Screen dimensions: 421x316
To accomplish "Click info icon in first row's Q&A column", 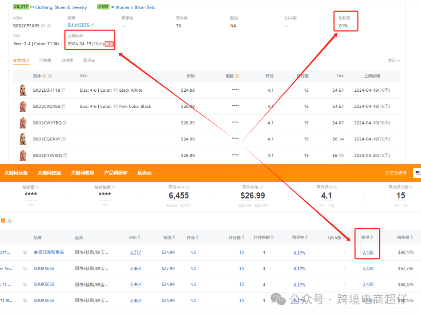I will click(x=345, y=252).
